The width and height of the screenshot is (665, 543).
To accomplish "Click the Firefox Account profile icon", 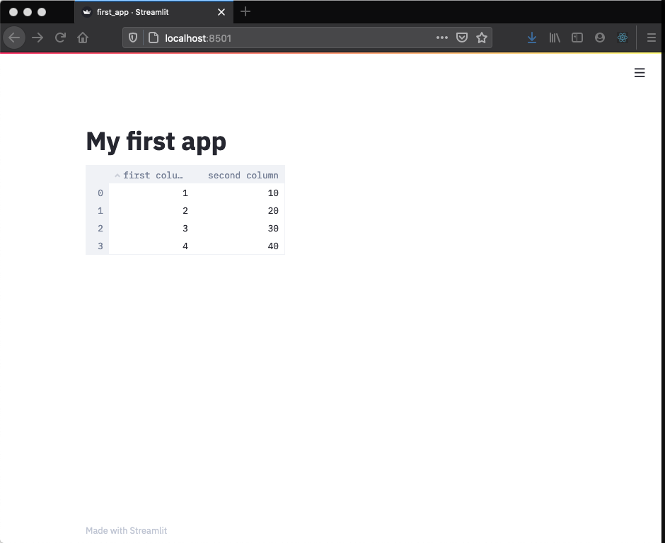I will click(600, 38).
